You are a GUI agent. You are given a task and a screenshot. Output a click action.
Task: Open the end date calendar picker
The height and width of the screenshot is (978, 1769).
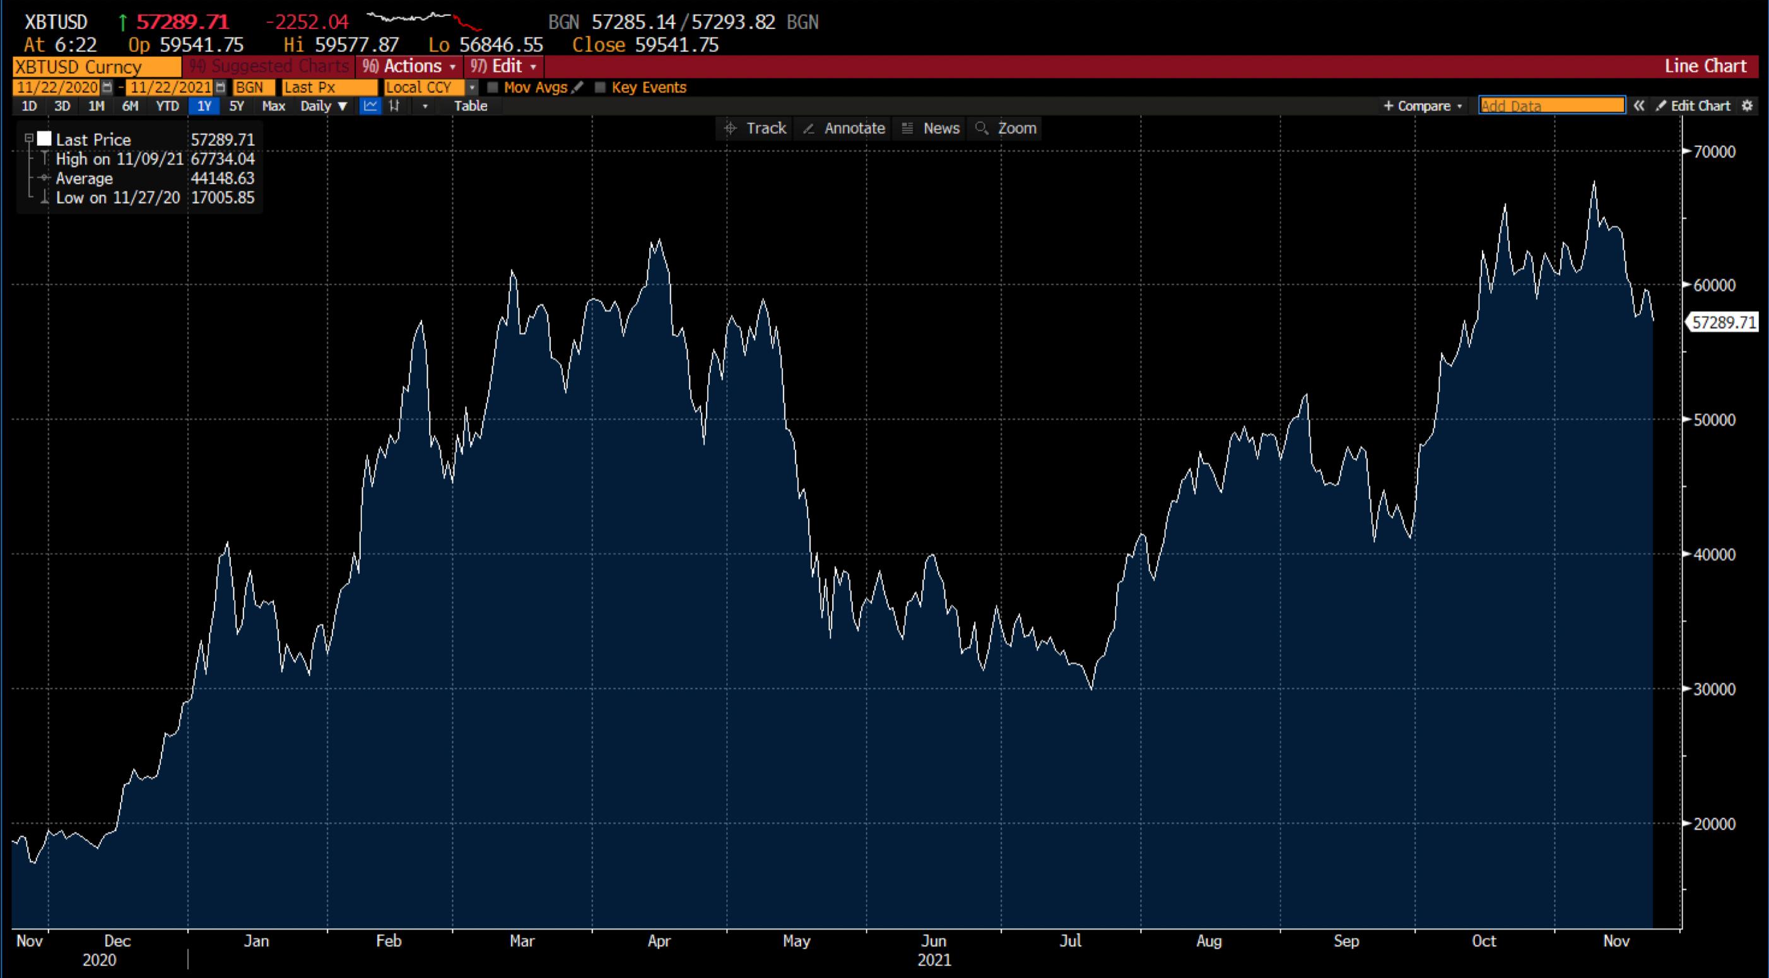click(x=220, y=87)
